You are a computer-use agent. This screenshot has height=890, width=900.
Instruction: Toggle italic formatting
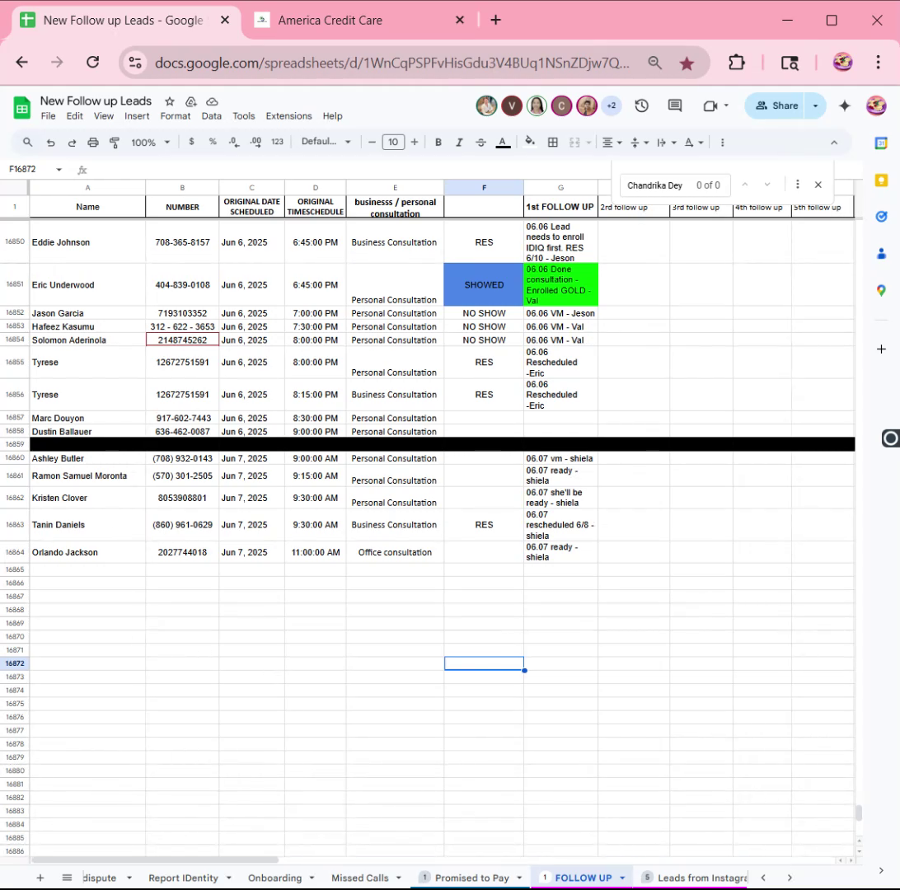pyautogui.click(x=459, y=143)
